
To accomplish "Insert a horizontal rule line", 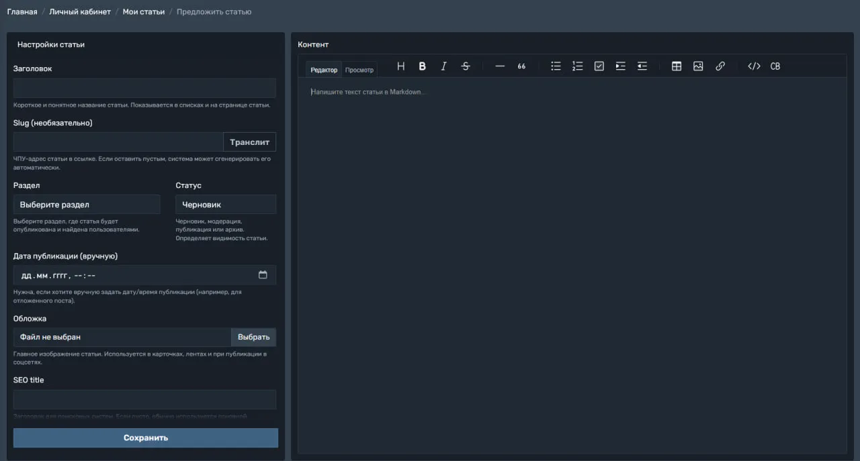I will pyautogui.click(x=500, y=66).
